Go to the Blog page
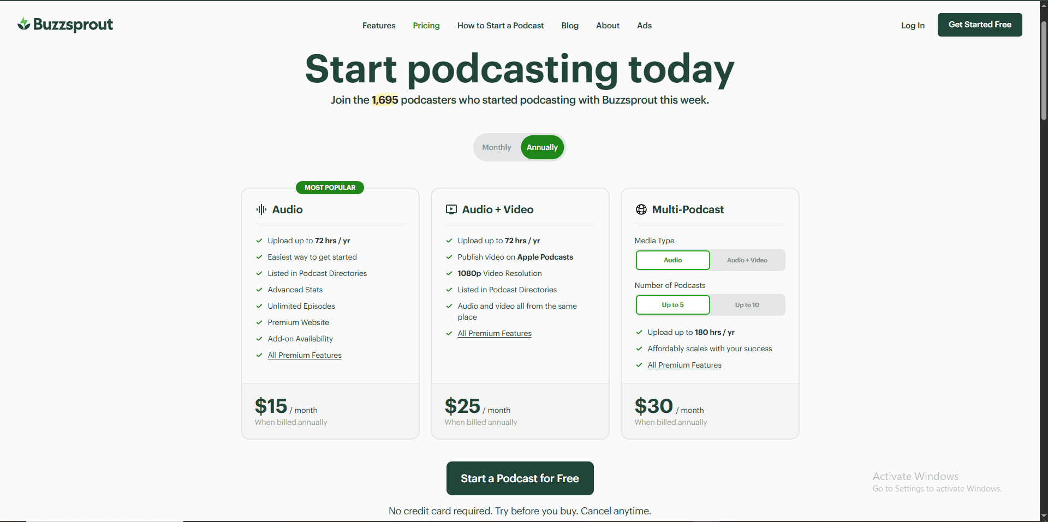The width and height of the screenshot is (1048, 522). pyautogui.click(x=570, y=26)
